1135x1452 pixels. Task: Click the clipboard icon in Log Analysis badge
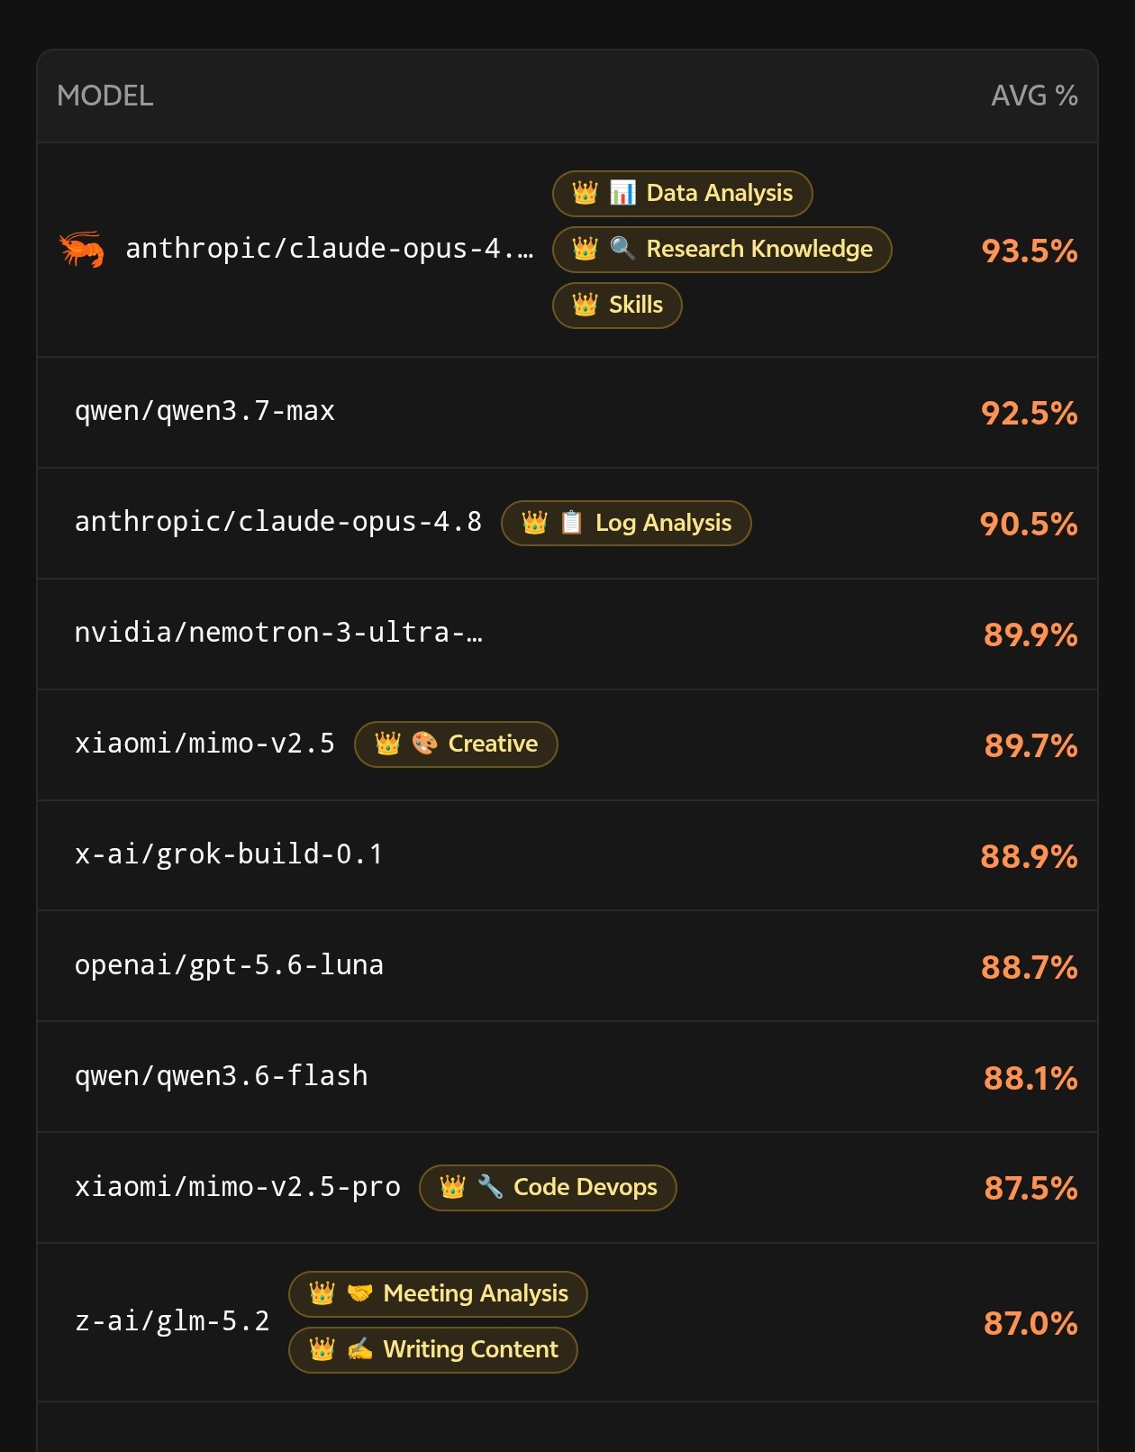tap(571, 523)
